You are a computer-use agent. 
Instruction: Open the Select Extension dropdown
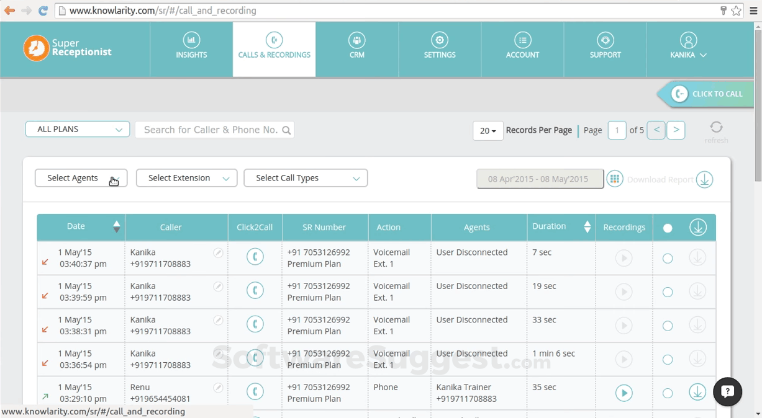pos(186,178)
